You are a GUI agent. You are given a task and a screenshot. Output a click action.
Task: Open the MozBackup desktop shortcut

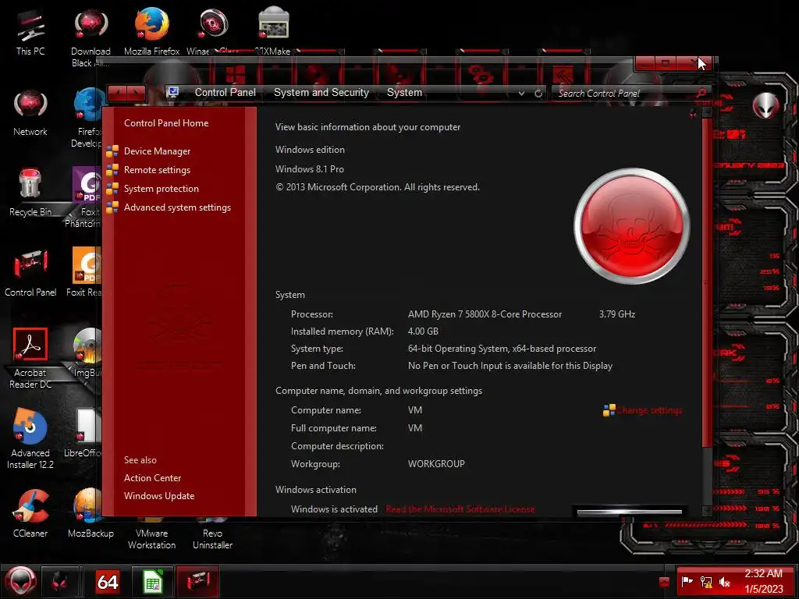[x=91, y=513]
